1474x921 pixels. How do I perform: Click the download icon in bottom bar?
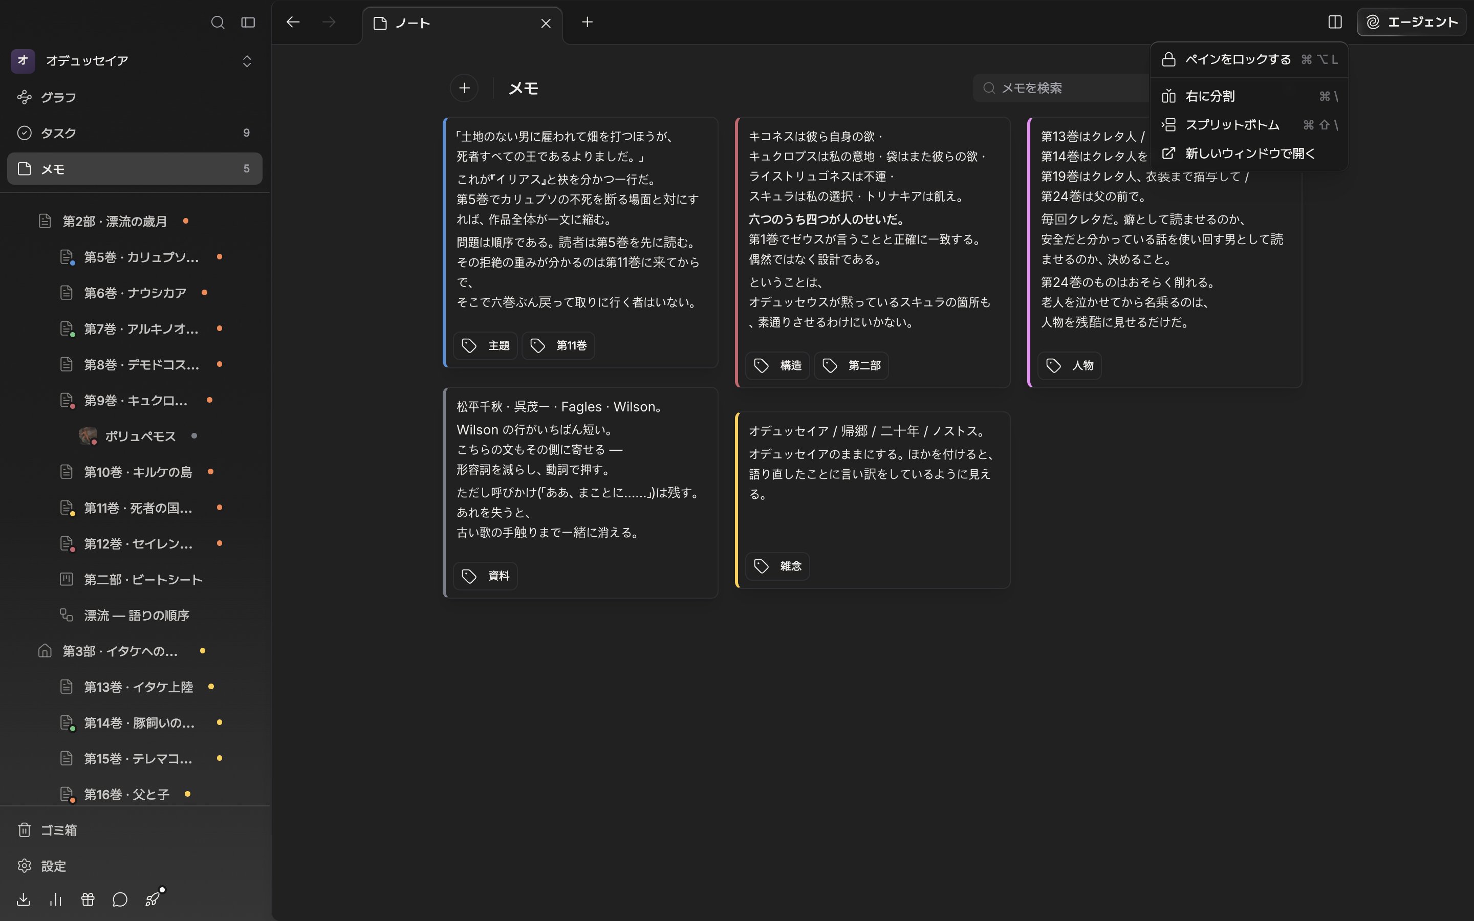(24, 900)
